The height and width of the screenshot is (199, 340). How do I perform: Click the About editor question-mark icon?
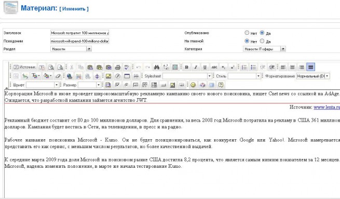click(221, 85)
